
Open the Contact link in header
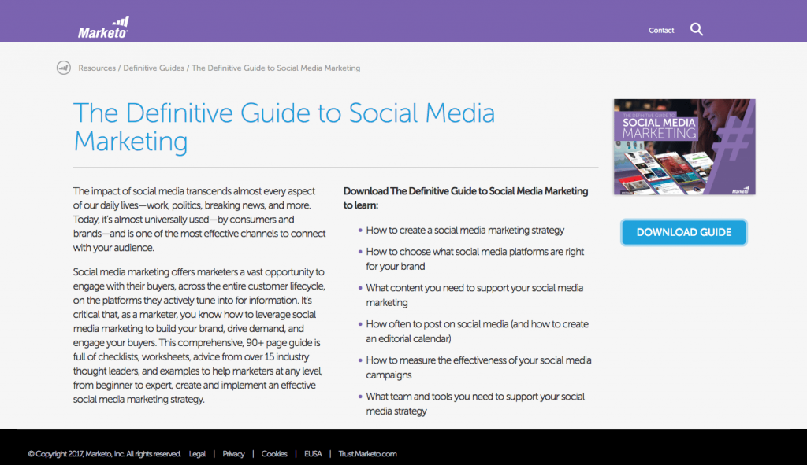click(661, 31)
